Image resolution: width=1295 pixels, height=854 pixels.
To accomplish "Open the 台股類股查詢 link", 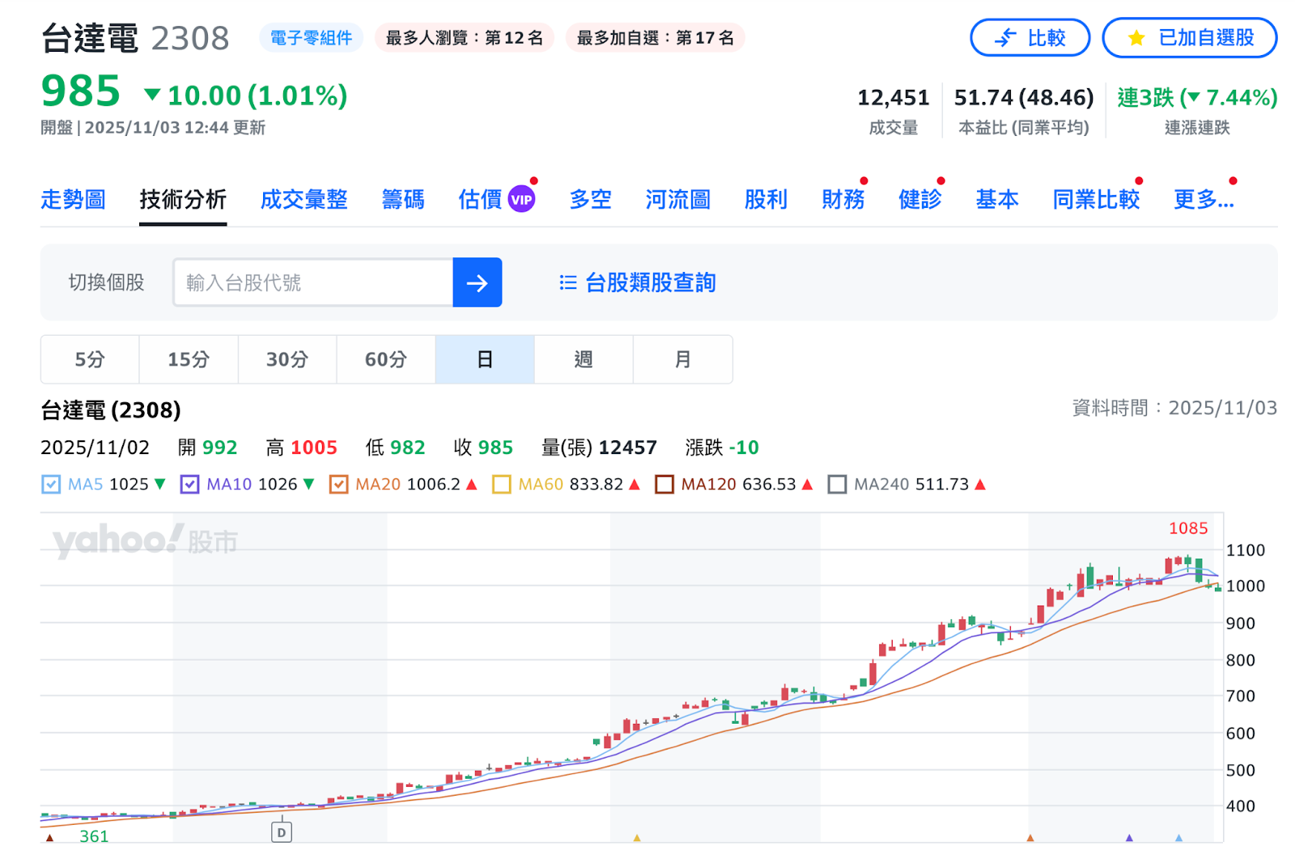I will (x=649, y=283).
